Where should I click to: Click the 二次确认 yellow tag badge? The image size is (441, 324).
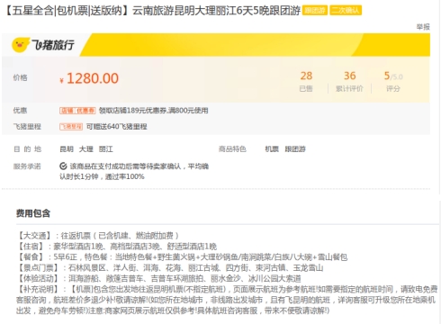point(346,11)
